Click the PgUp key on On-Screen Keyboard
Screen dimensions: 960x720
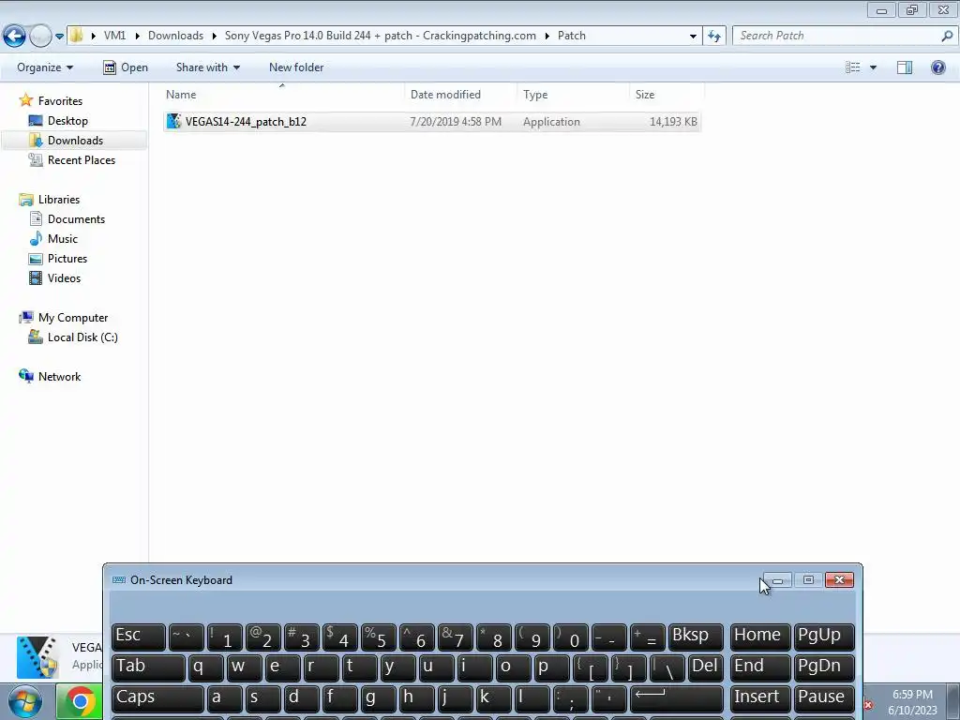coord(823,637)
